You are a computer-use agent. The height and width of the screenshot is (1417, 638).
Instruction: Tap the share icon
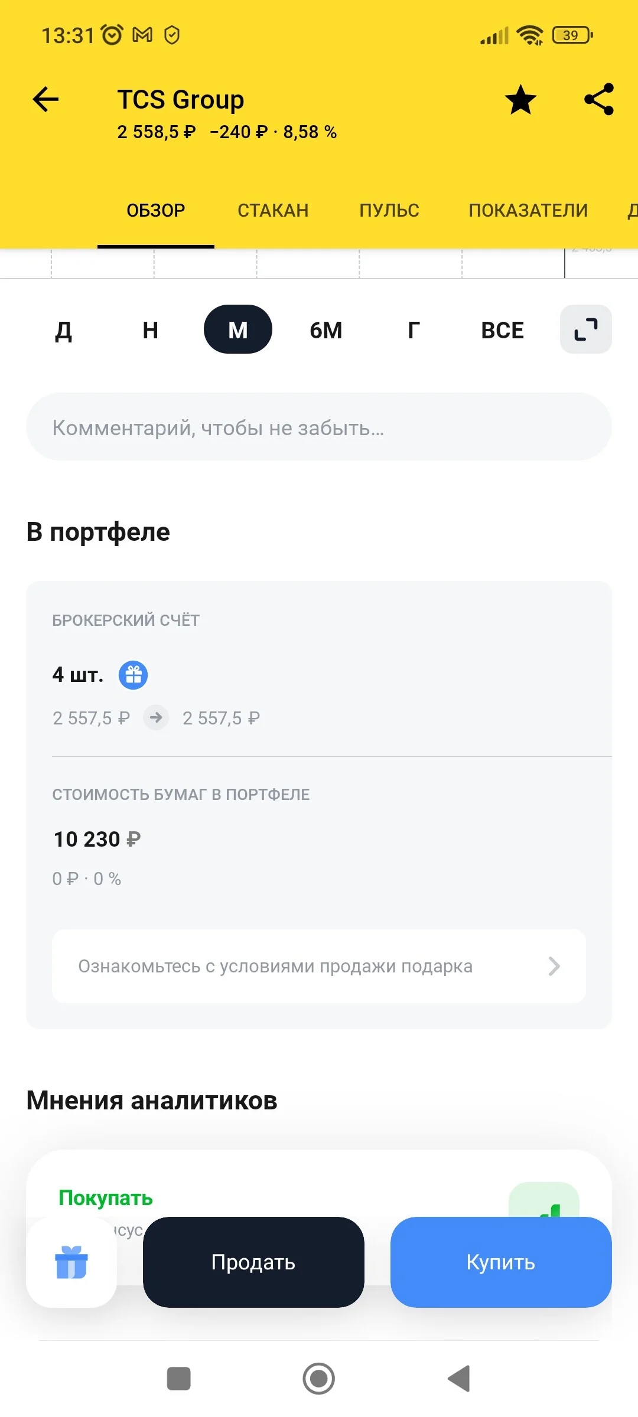tap(599, 99)
